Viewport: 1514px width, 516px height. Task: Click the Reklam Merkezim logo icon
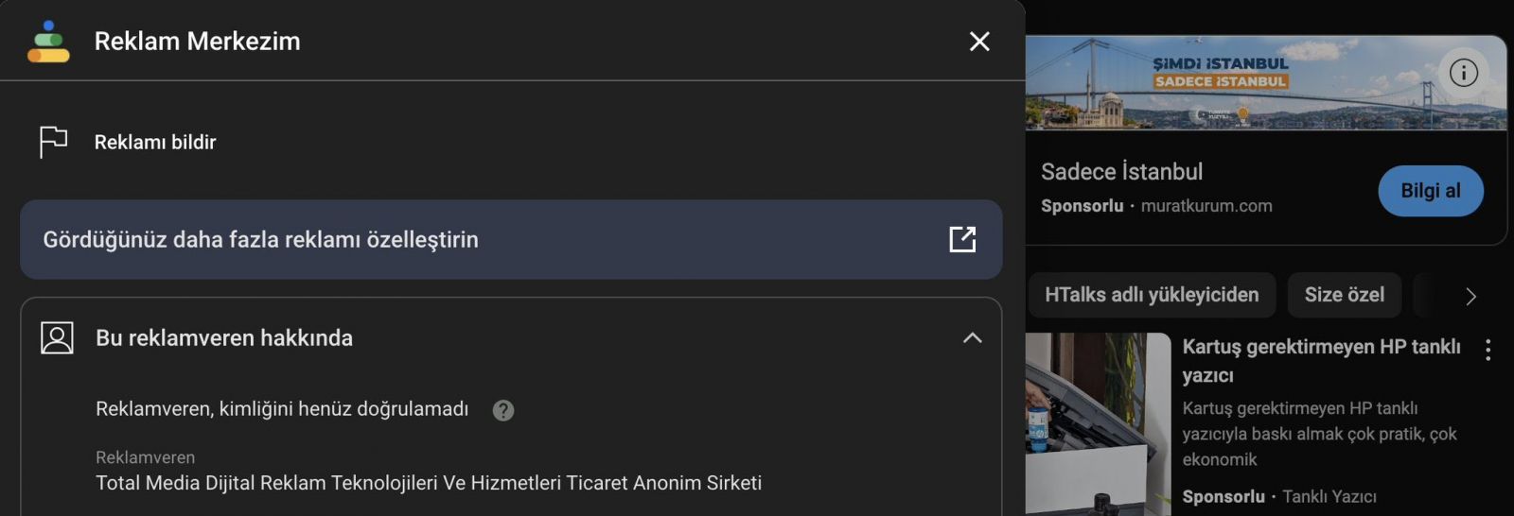click(48, 42)
